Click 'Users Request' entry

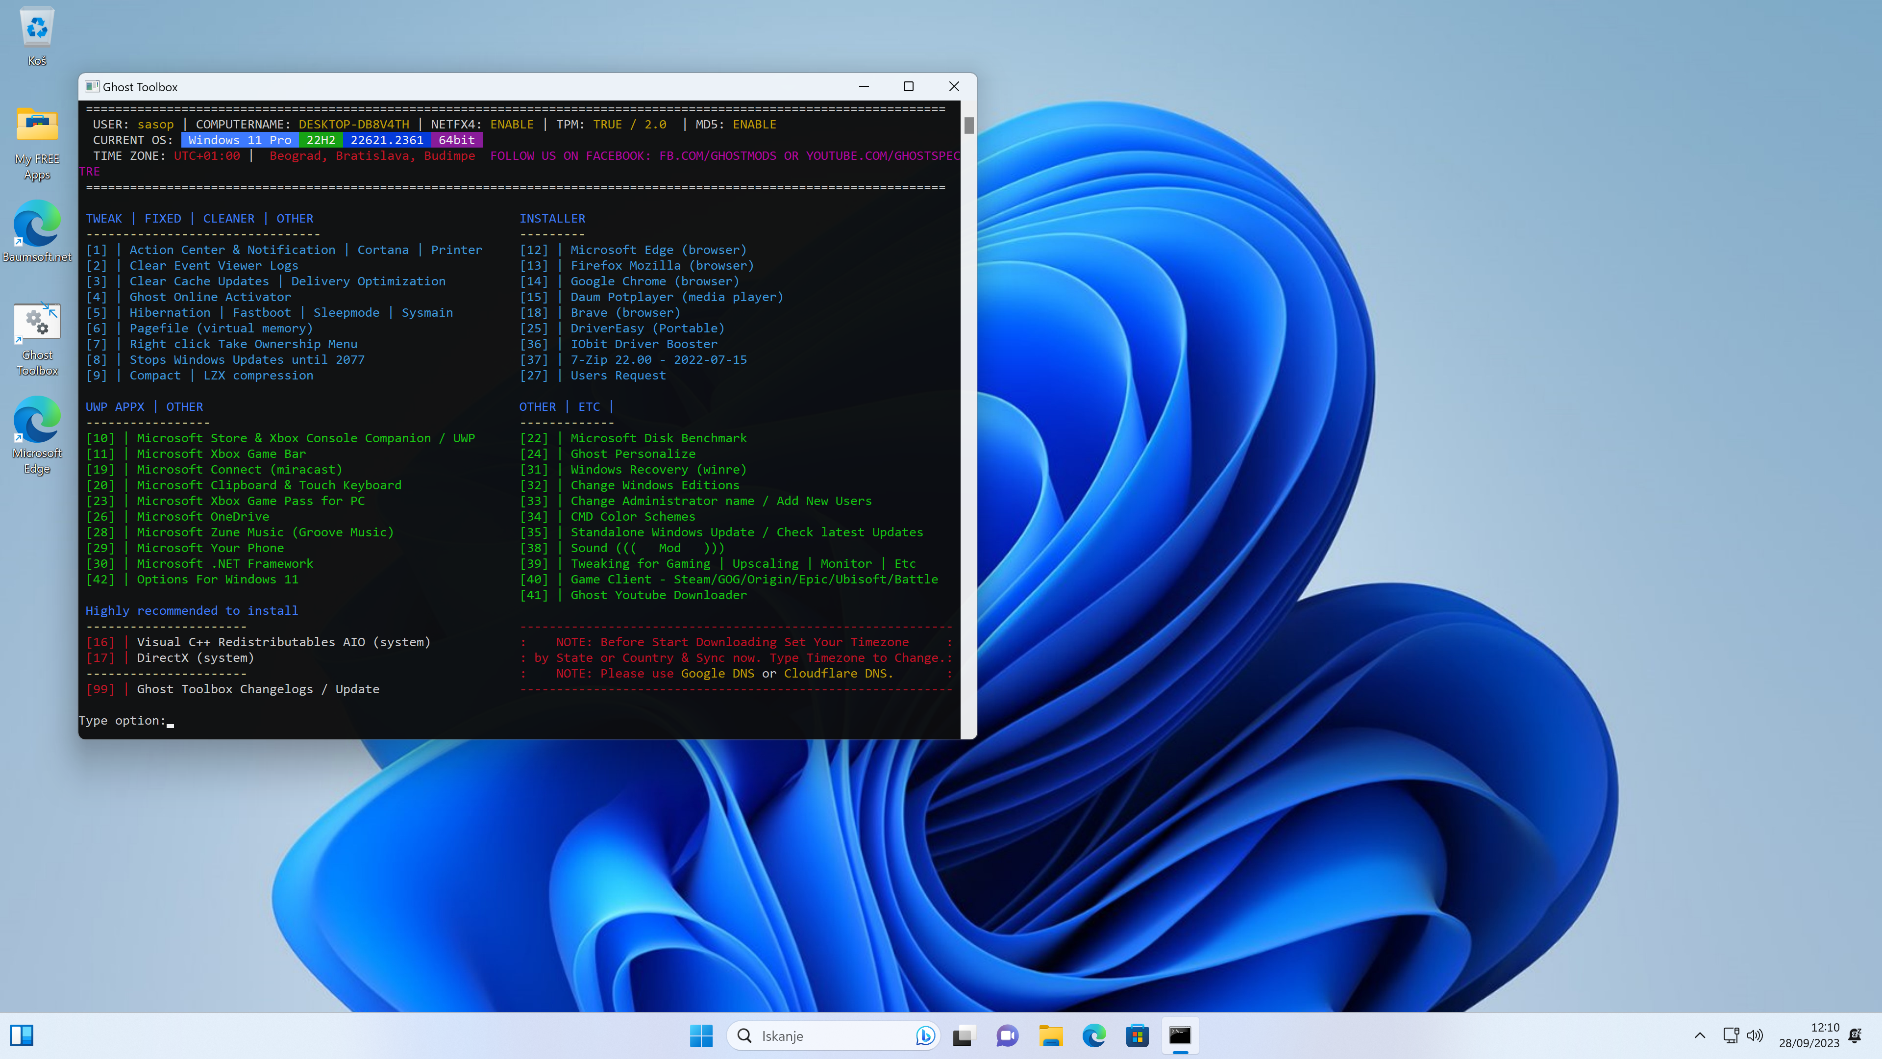tap(618, 376)
